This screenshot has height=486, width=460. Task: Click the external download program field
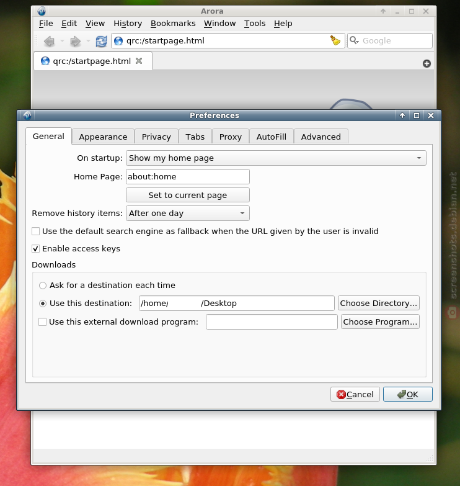tap(272, 322)
